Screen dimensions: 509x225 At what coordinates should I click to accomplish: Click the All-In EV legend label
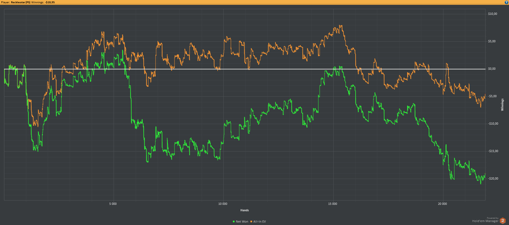tap(260, 222)
